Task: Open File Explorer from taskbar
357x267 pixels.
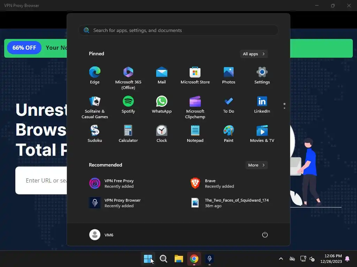Action: click(179, 259)
